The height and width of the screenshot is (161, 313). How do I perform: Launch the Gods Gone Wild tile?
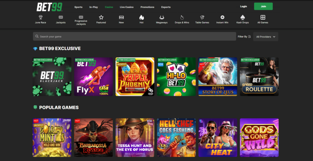click(259, 138)
